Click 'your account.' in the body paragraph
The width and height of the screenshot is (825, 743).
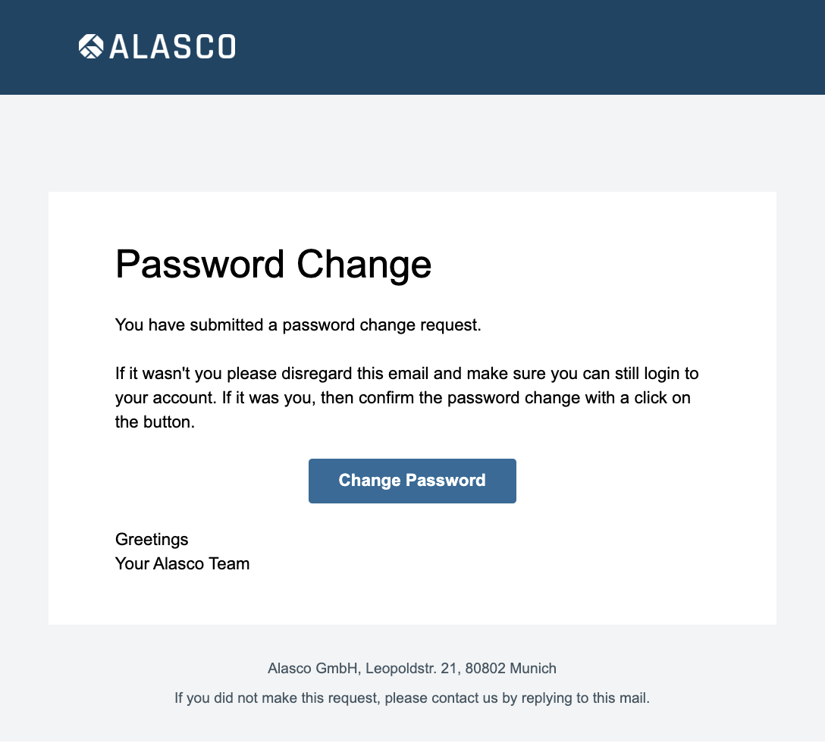(x=166, y=397)
